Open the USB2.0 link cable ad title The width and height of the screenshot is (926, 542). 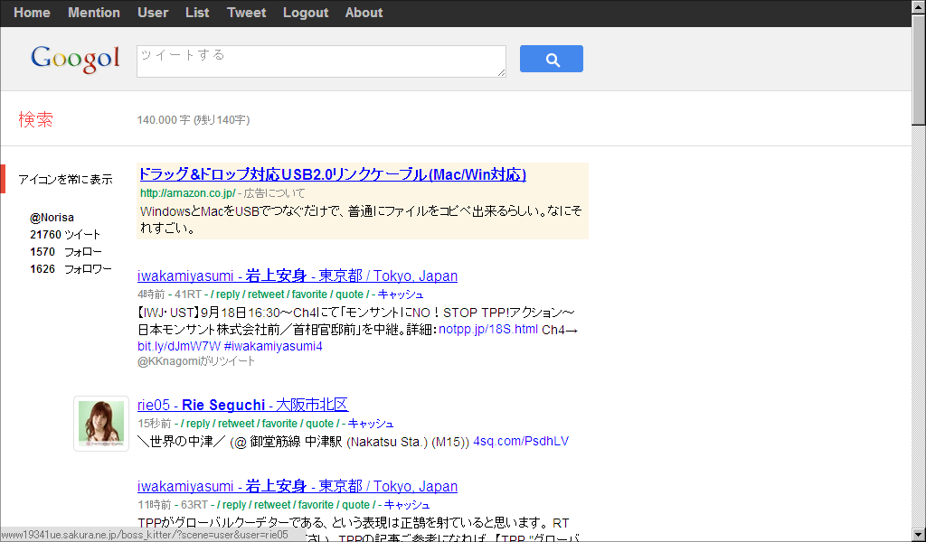(332, 174)
